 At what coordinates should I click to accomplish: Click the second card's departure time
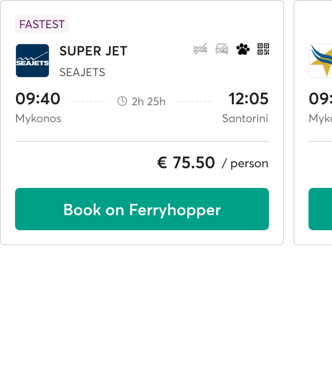point(320,99)
